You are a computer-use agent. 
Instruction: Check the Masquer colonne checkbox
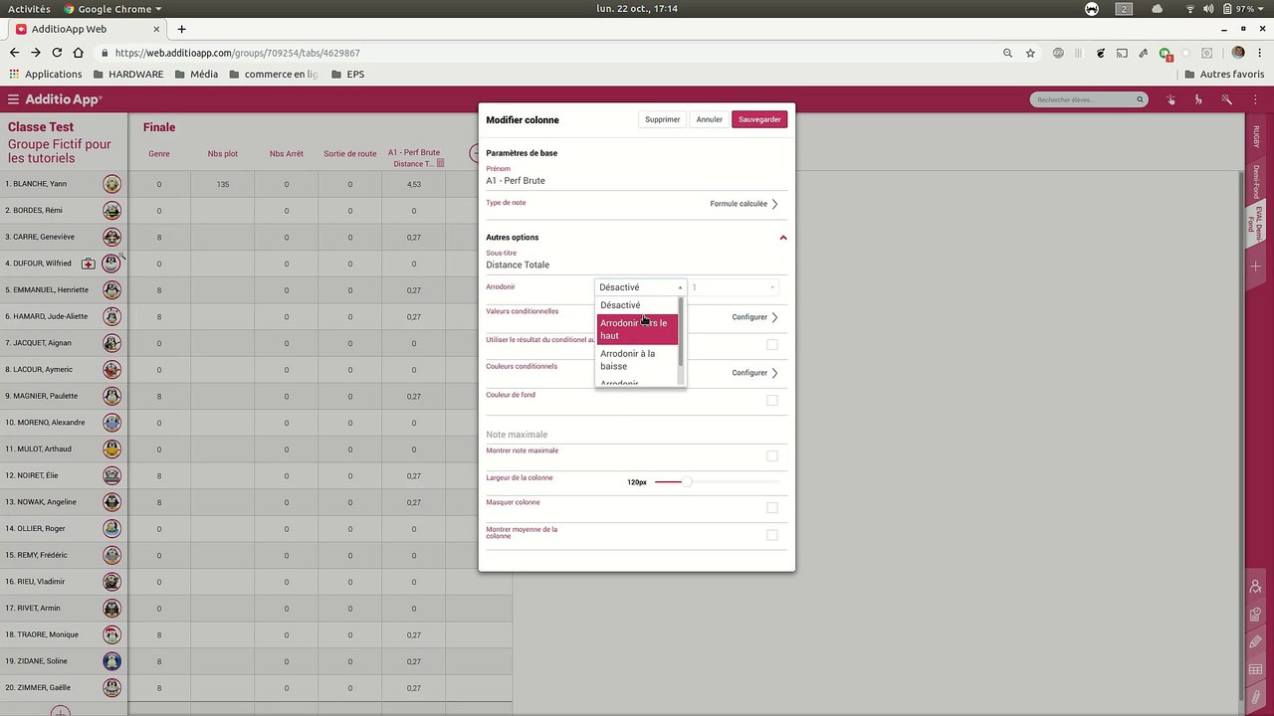pos(772,507)
